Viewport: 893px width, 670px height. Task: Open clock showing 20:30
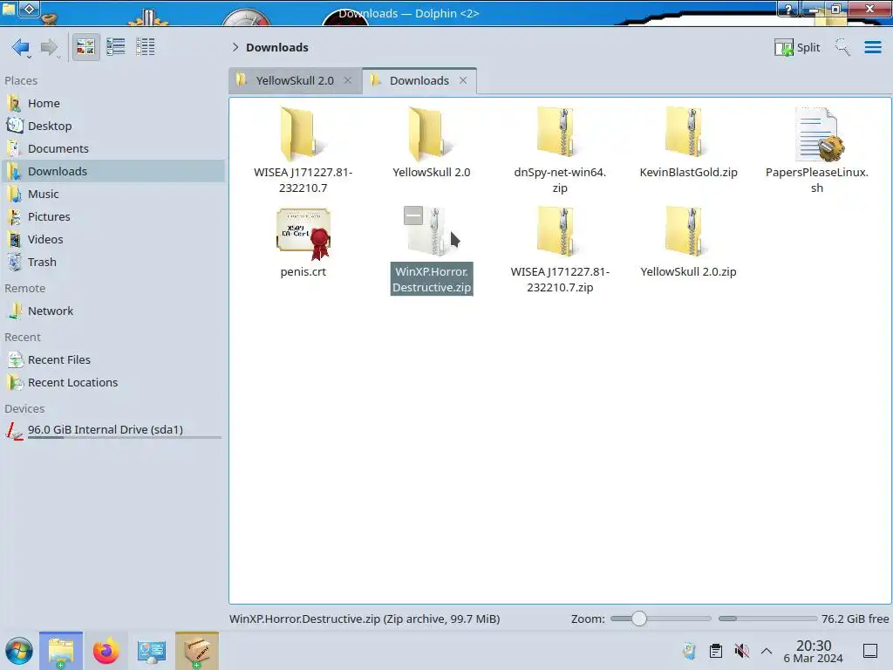coord(814,651)
